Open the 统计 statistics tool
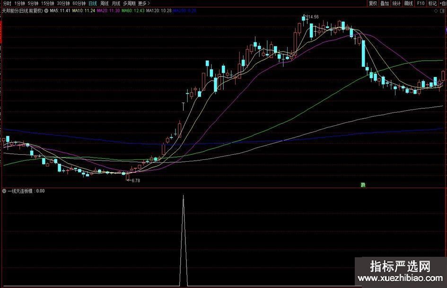 pyautogui.click(x=396, y=3)
